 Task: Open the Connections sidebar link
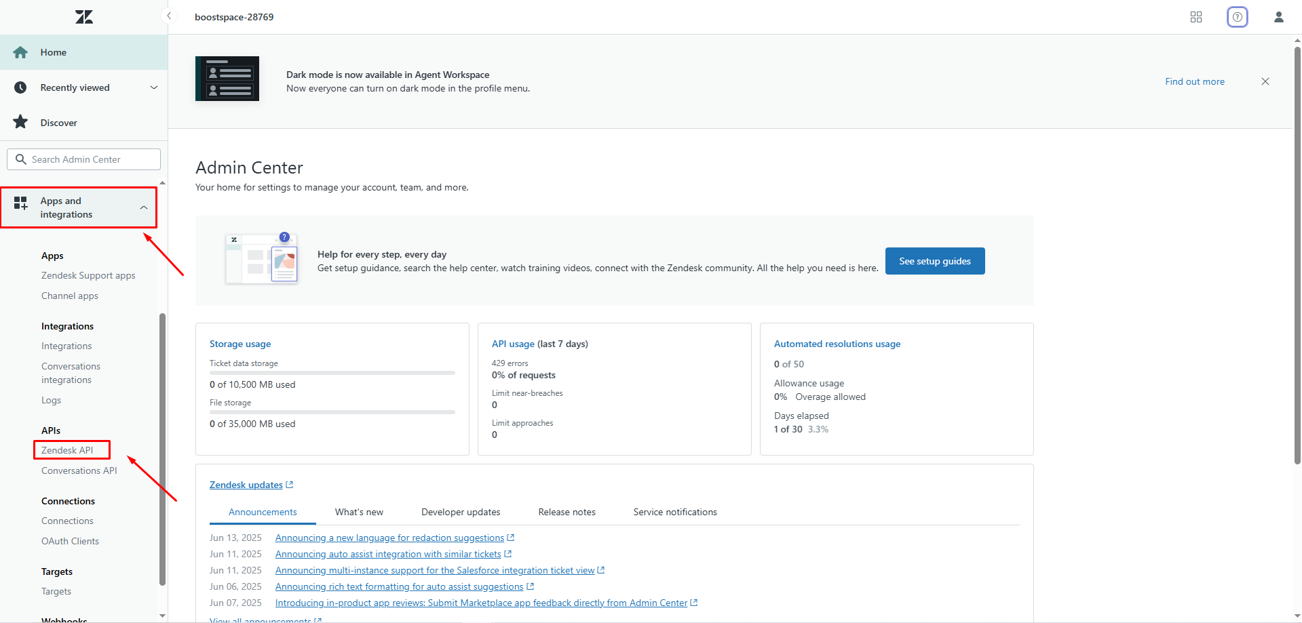click(x=67, y=521)
